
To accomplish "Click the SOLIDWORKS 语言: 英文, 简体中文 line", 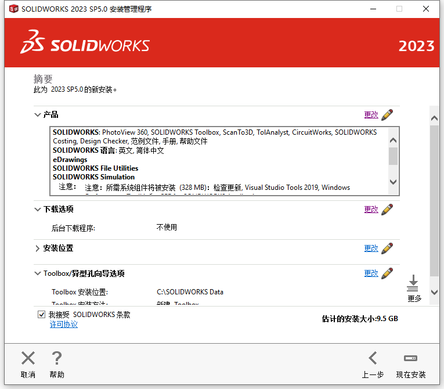I will pyautogui.click(x=109, y=150).
